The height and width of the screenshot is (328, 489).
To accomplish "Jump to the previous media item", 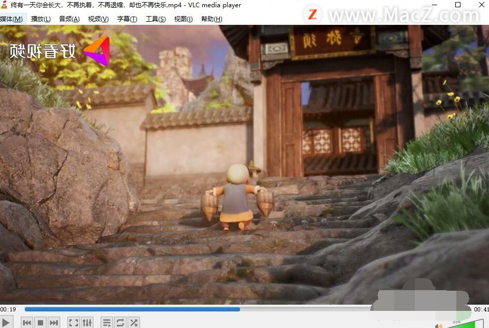I will tap(27, 322).
